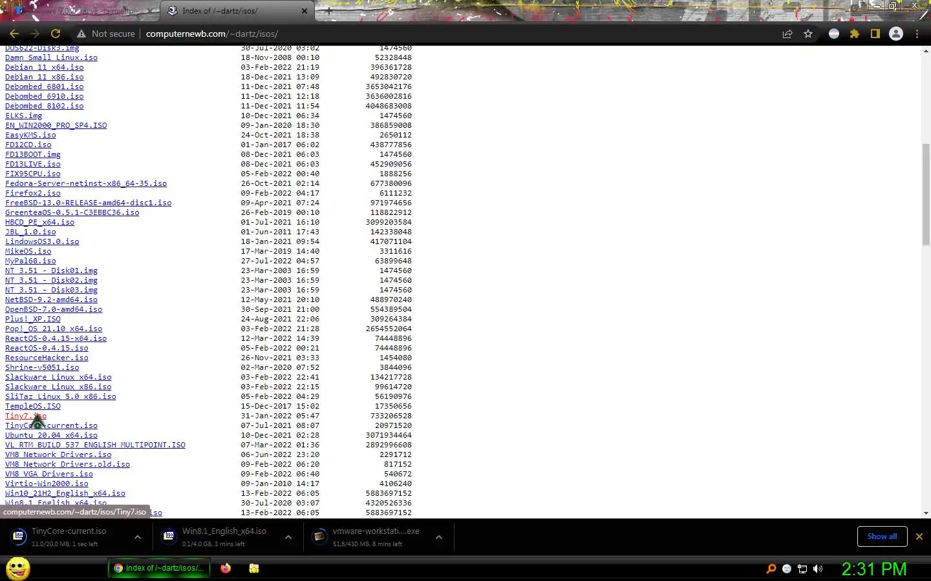
Task: Expand options for vmware-workstation download
Action: [x=439, y=537]
